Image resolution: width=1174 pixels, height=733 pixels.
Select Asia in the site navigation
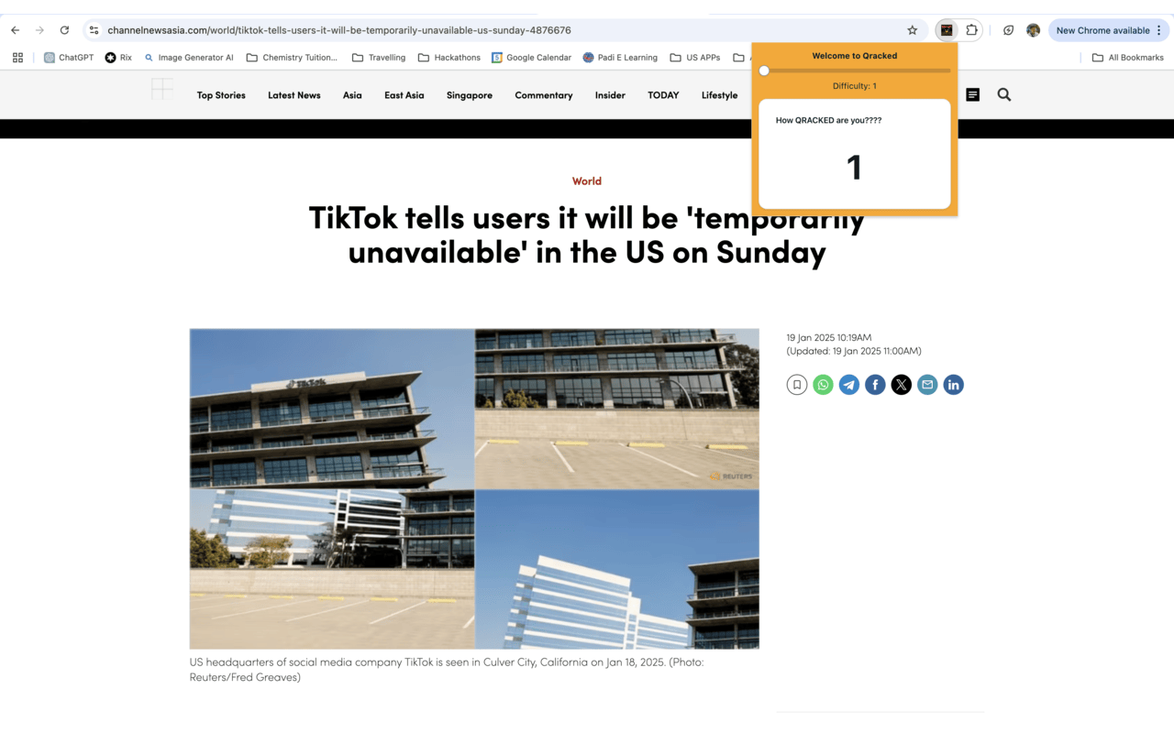pyautogui.click(x=352, y=95)
